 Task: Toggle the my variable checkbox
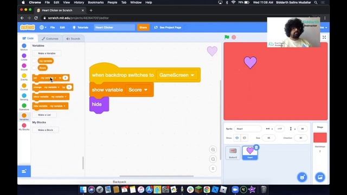34,61
